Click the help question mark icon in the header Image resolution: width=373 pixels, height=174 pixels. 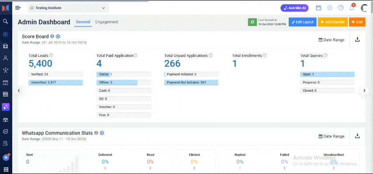(341, 8)
